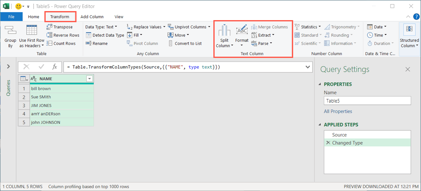Open the Statistics dropdown
421x191 pixels.
click(x=308, y=27)
